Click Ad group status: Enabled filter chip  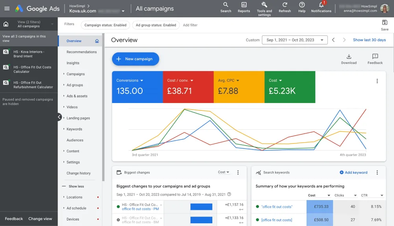156,25
